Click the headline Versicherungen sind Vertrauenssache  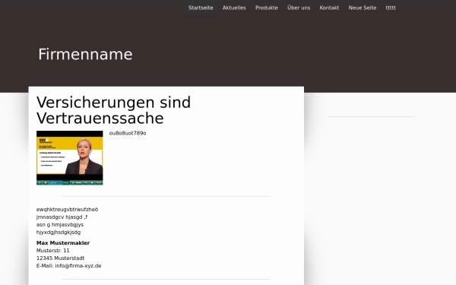coord(113,110)
